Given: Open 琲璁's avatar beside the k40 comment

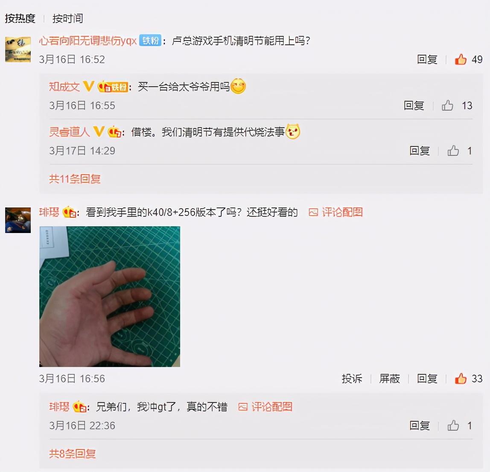Looking at the screenshot, I should [18, 220].
